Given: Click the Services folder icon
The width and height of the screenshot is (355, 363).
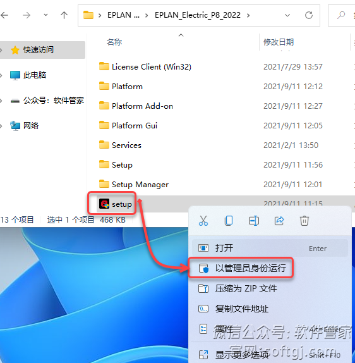Looking at the screenshot, I should (x=104, y=145).
